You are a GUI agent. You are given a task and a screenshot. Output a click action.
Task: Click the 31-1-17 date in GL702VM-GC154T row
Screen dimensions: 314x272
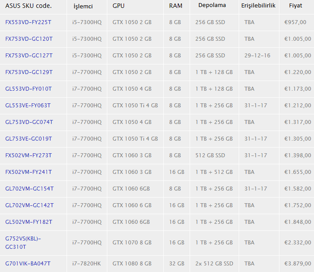256,188
